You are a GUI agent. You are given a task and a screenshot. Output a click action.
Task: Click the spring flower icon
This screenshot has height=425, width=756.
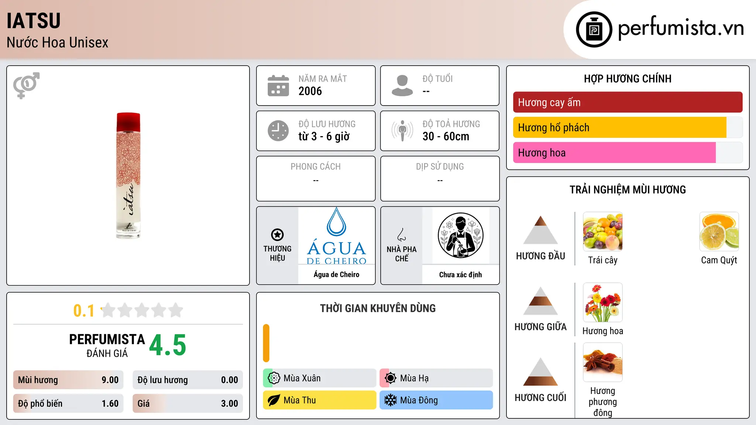click(x=274, y=378)
